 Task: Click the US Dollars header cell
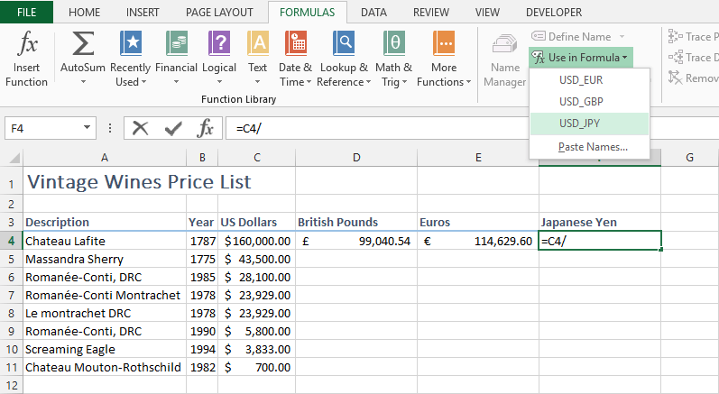tap(257, 222)
